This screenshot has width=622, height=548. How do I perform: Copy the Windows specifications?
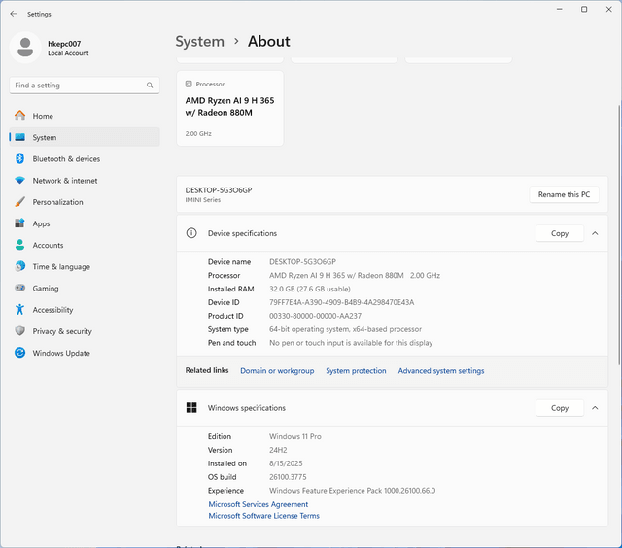(560, 408)
